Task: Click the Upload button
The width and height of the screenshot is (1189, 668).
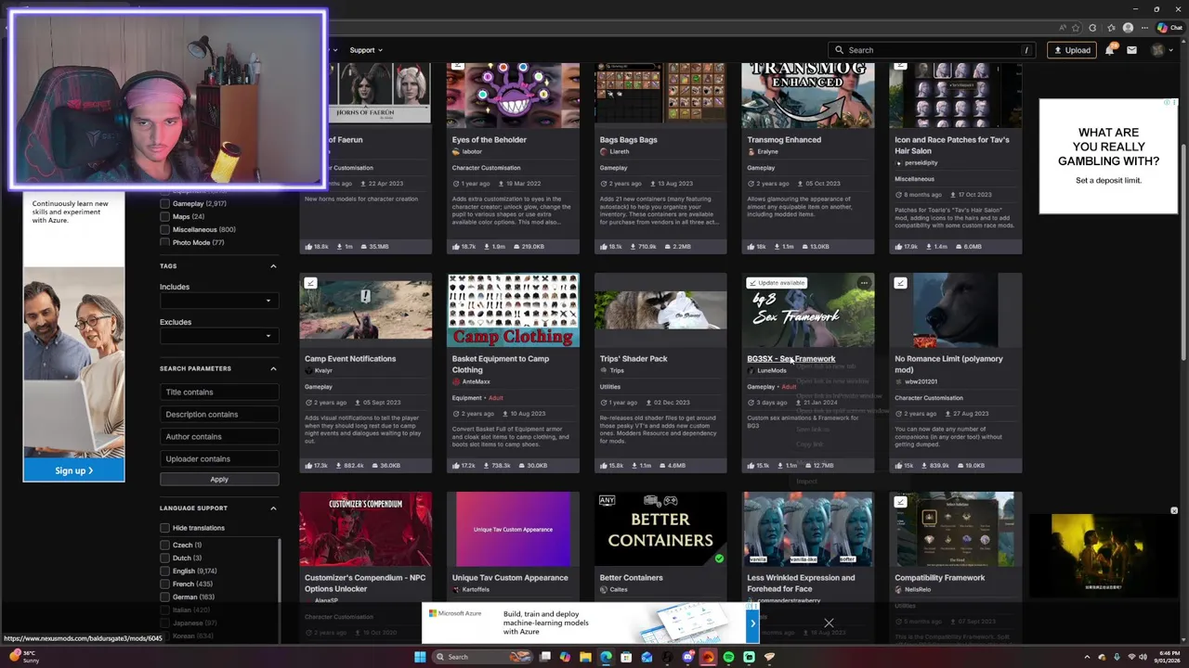Action: 1071,50
